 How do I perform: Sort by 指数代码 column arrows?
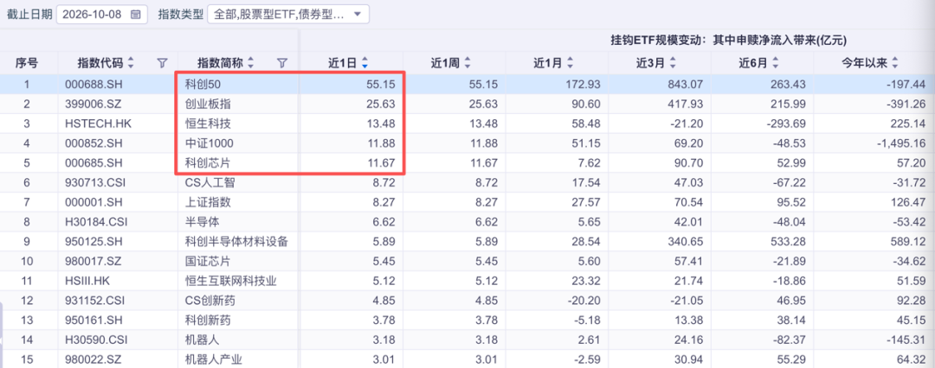(131, 62)
